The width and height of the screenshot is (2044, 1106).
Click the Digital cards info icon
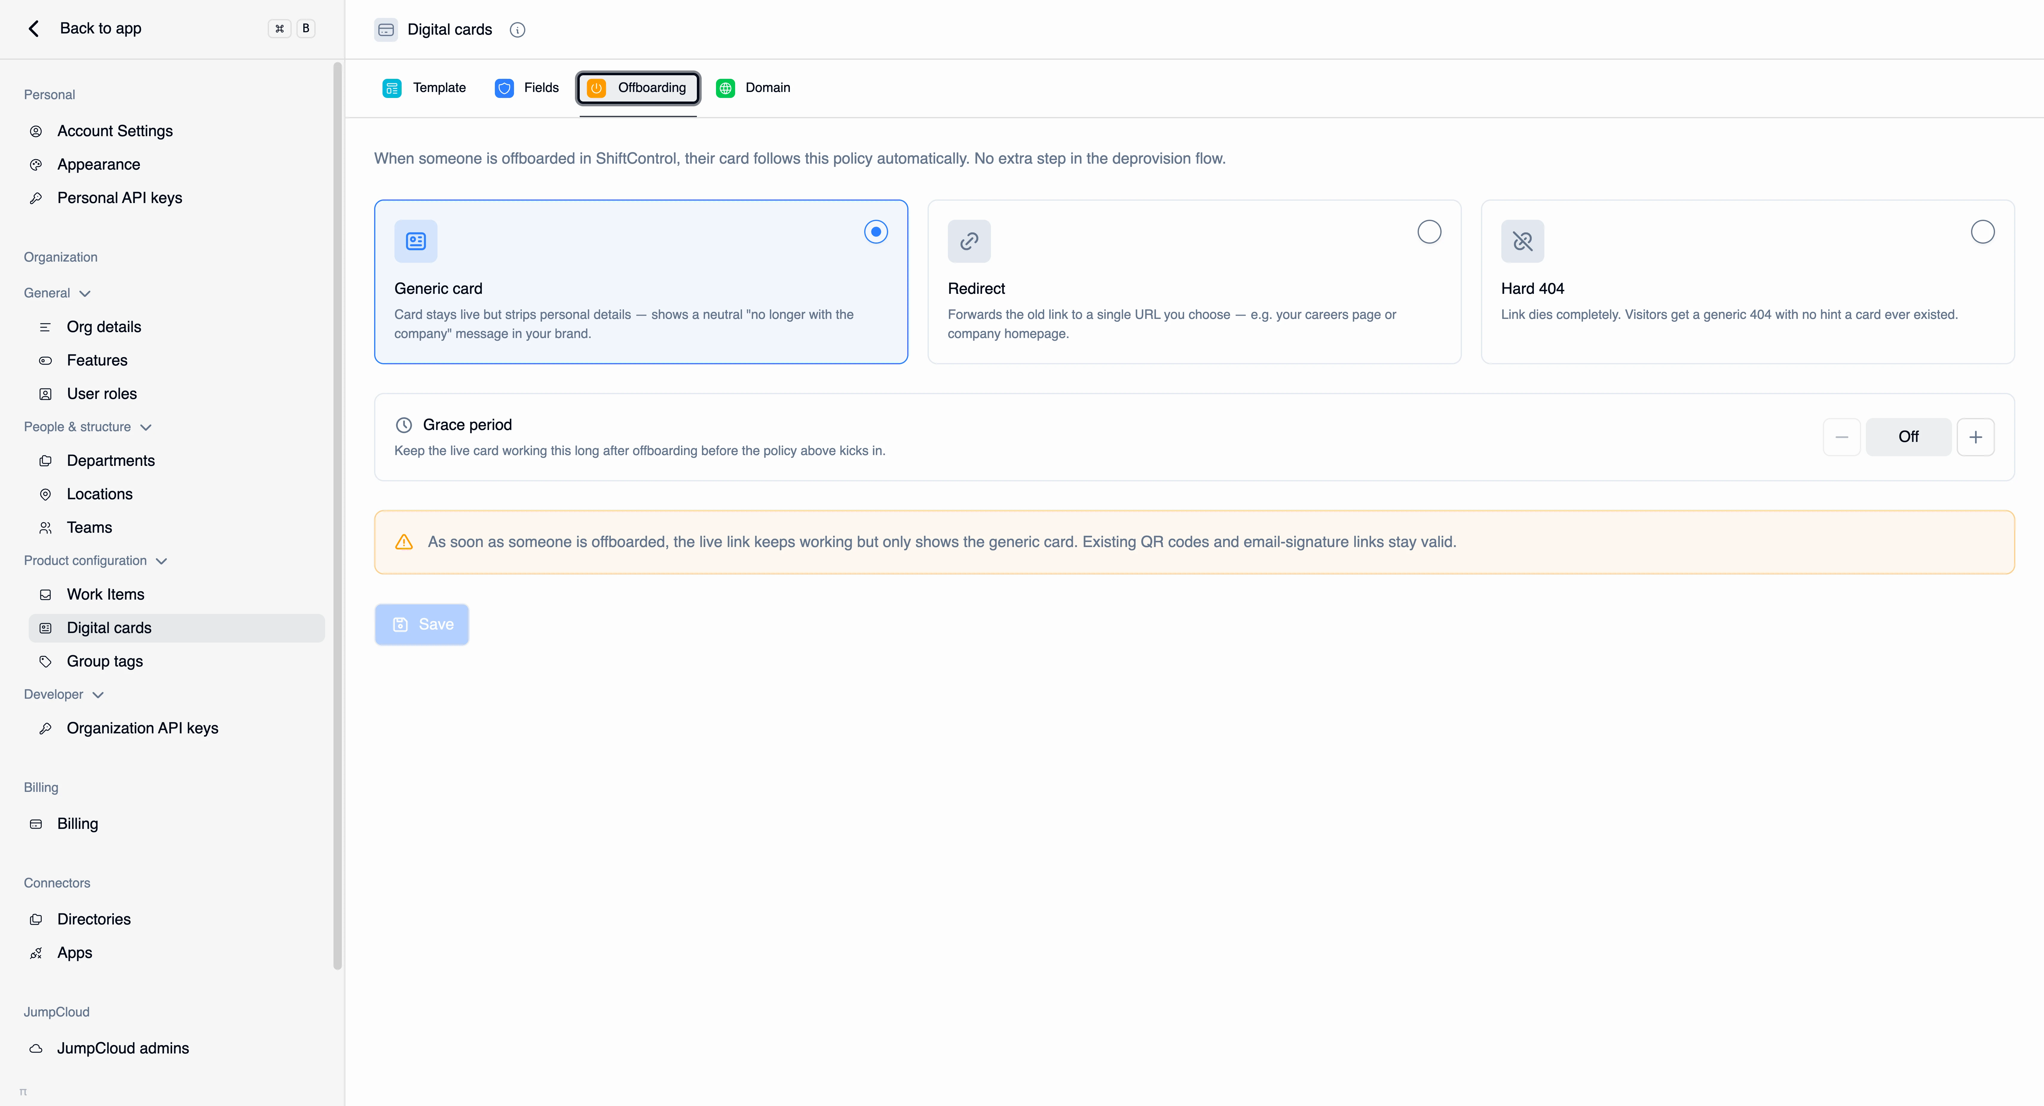click(x=517, y=30)
